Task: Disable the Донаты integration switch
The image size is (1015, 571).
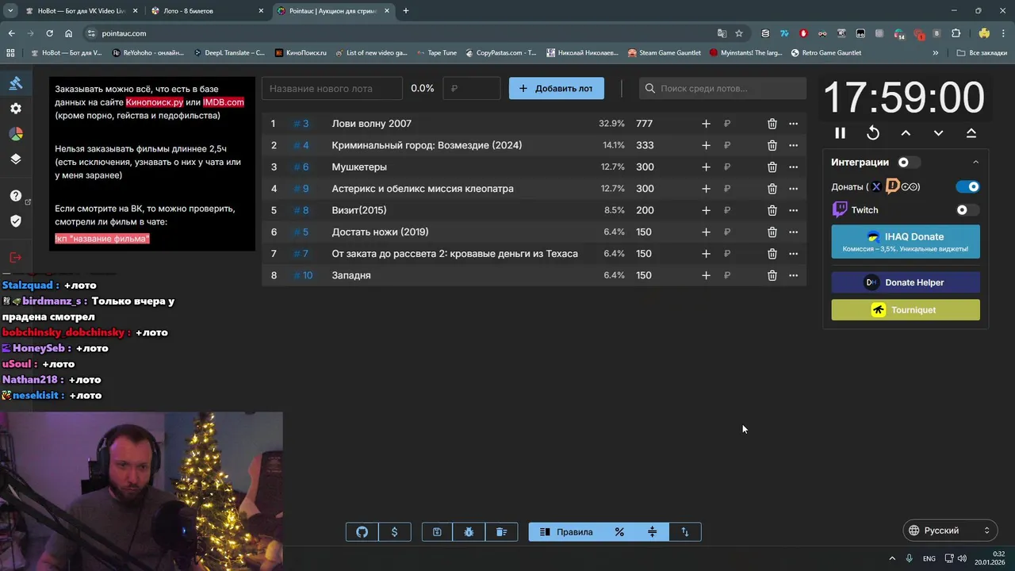Action: click(x=967, y=186)
